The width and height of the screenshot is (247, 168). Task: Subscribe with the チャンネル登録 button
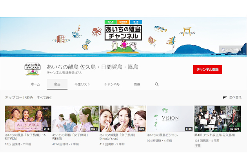click(x=207, y=70)
